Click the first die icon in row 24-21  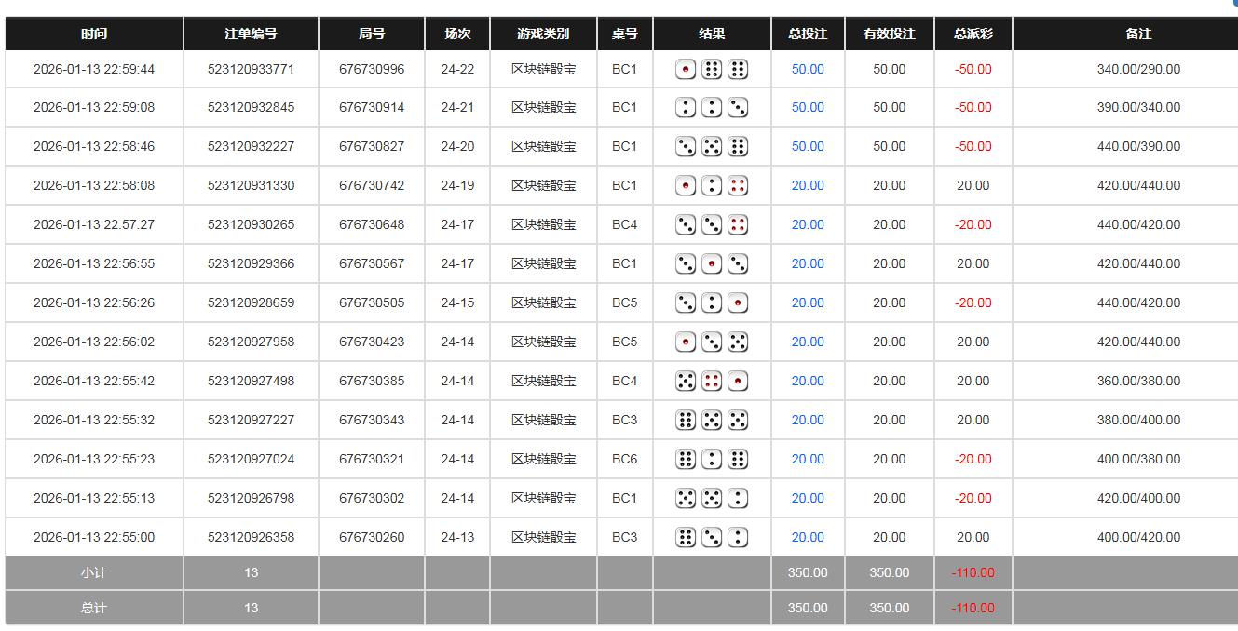(685, 107)
